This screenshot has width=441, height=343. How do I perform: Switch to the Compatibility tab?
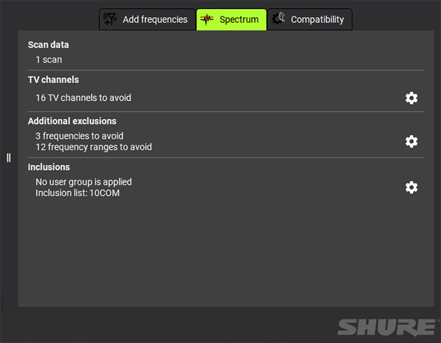[310, 20]
